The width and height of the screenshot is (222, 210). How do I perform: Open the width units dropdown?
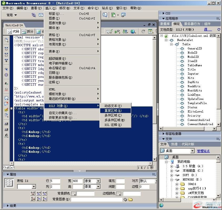click(x=98, y=181)
